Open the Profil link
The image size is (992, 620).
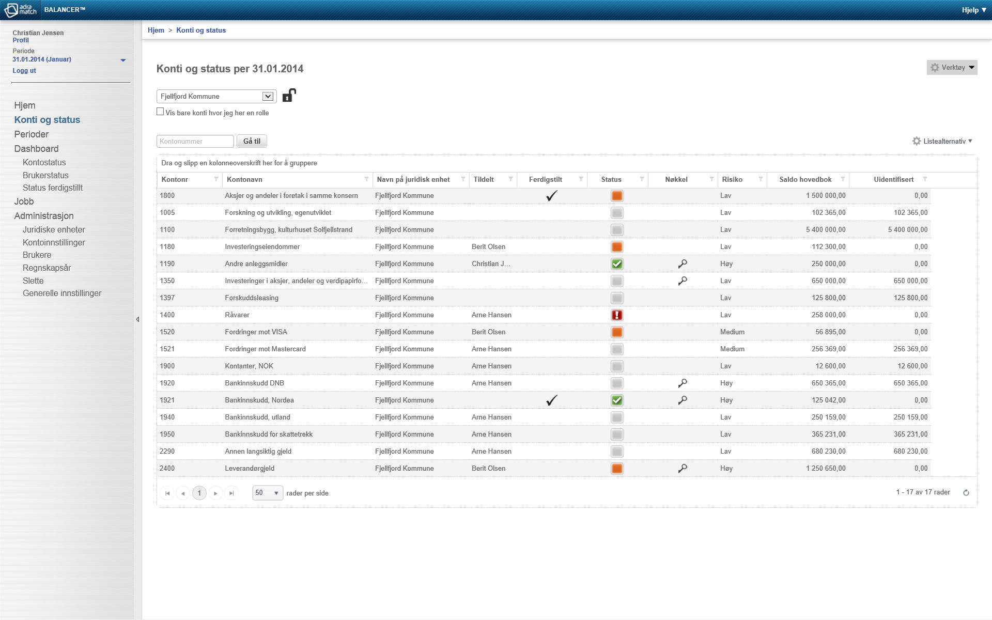pos(21,40)
